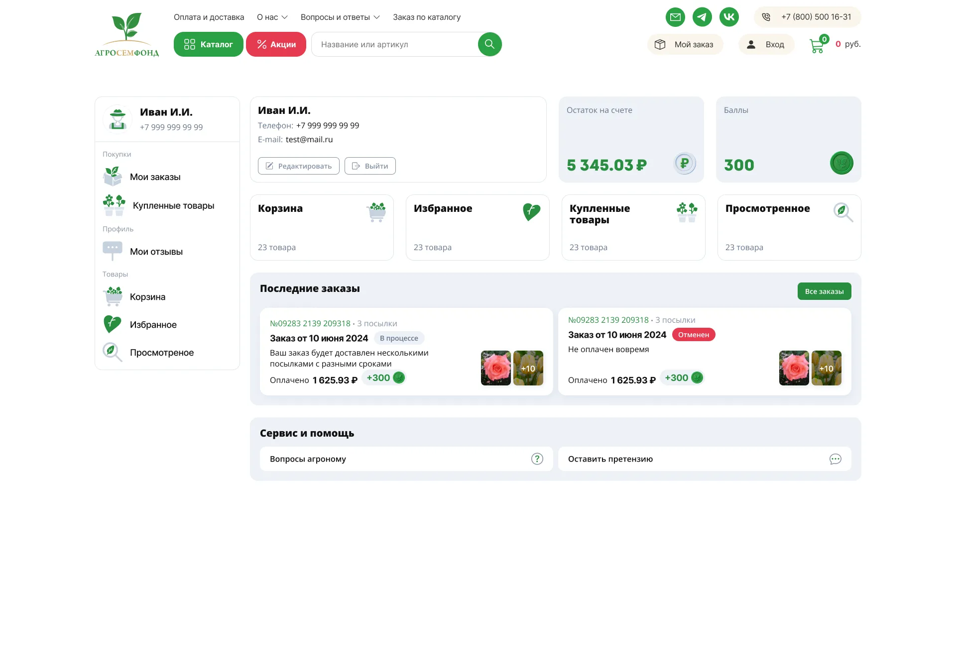Click chat bubble icon in Оставить претензию

point(835,459)
